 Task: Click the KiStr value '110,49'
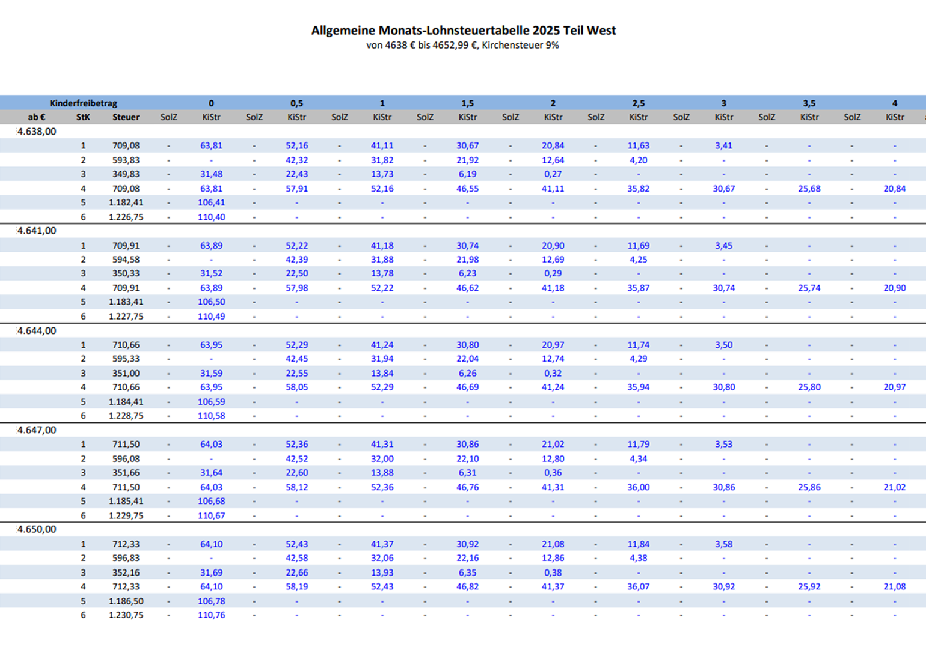point(211,316)
